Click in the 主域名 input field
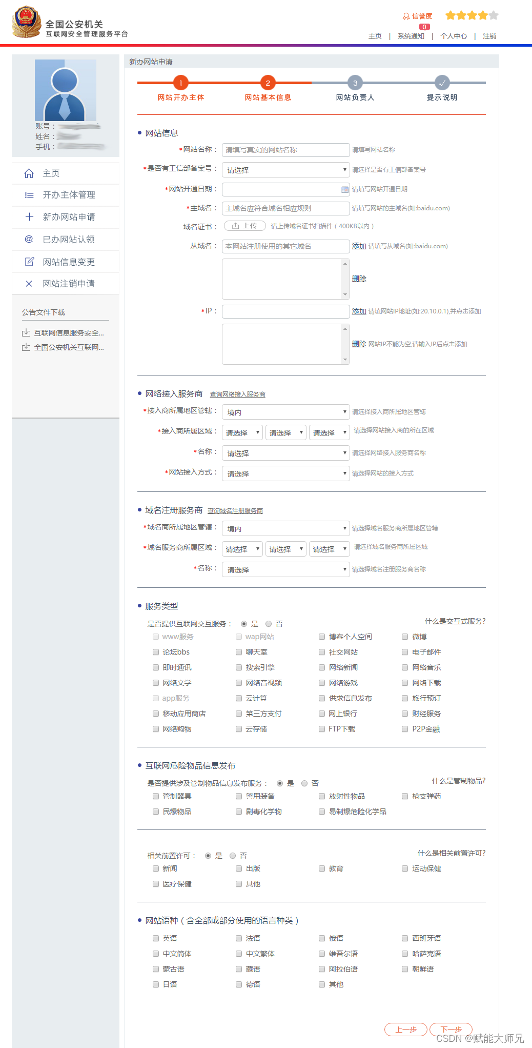The height and width of the screenshot is (1048, 532). click(286, 208)
